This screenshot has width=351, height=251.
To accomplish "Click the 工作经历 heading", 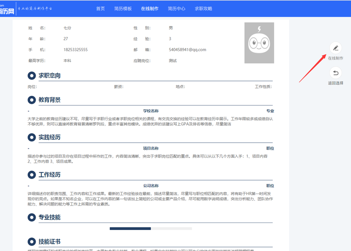I will point(50,174).
